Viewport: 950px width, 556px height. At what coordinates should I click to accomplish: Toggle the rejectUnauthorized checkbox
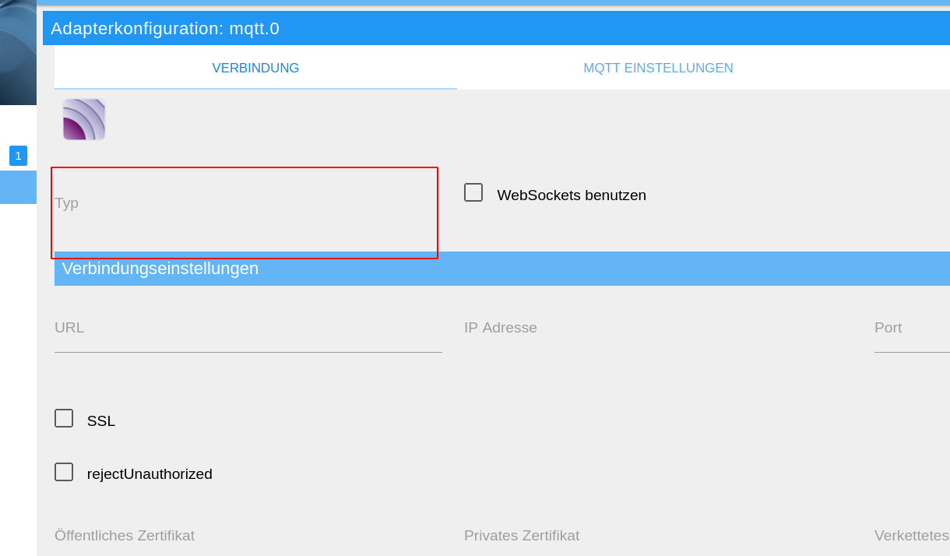point(64,472)
